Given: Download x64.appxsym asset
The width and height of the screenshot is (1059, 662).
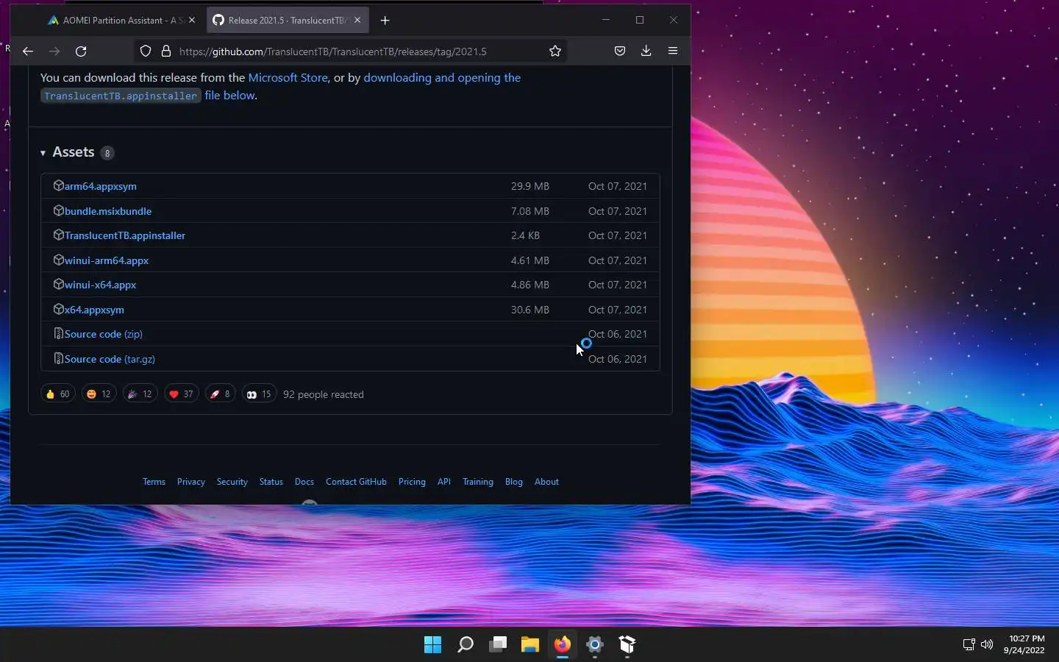Looking at the screenshot, I should pyautogui.click(x=94, y=310).
